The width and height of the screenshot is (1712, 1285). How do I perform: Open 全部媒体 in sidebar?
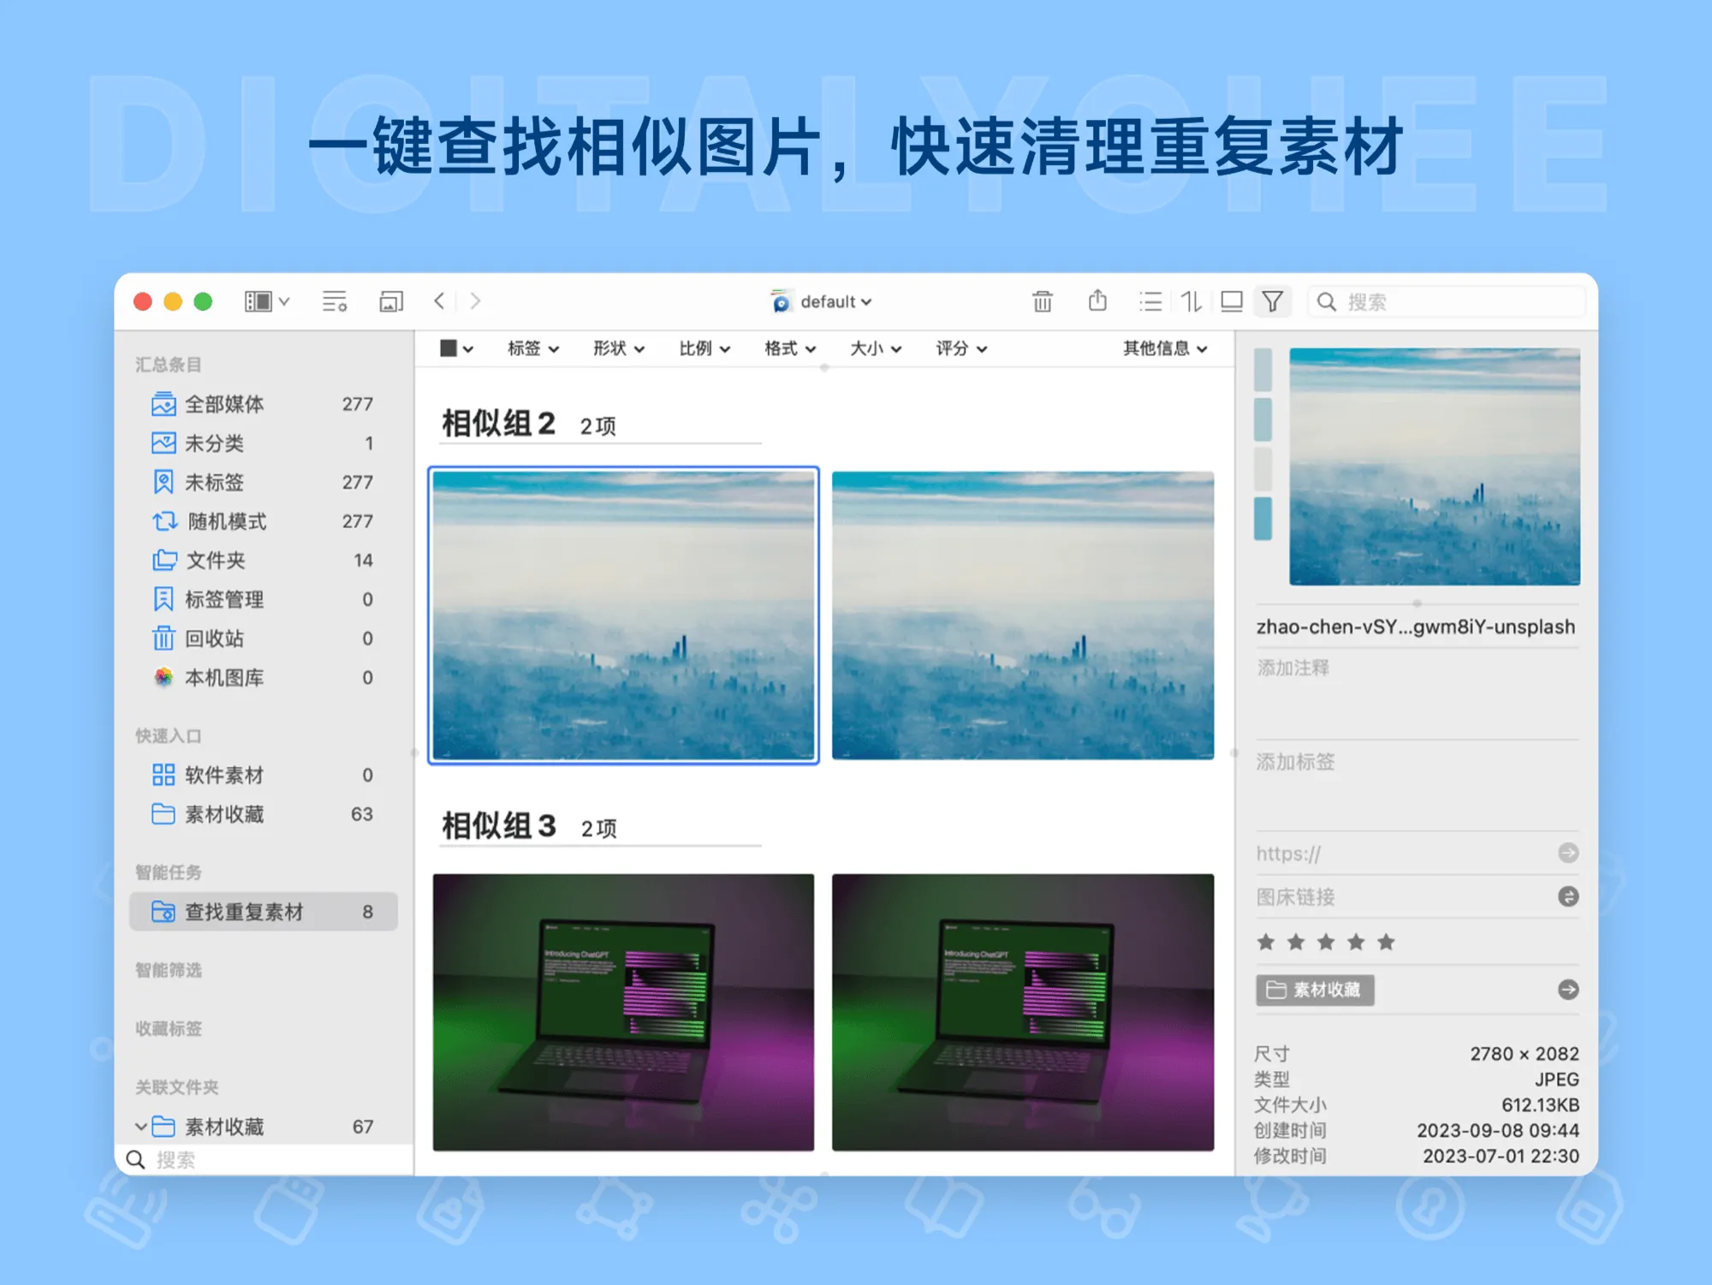pos(224,404)
